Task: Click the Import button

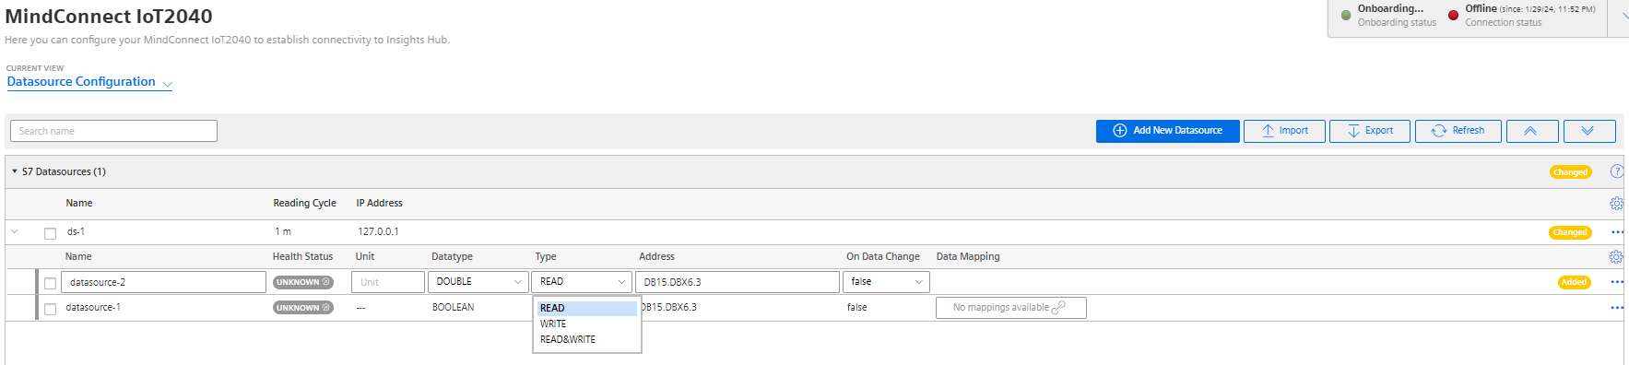Action: (x=1284, y=131)
